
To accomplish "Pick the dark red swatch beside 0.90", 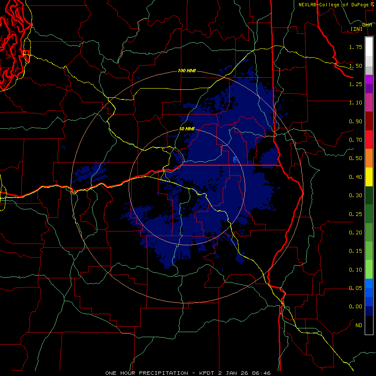I will coord(369,121).
